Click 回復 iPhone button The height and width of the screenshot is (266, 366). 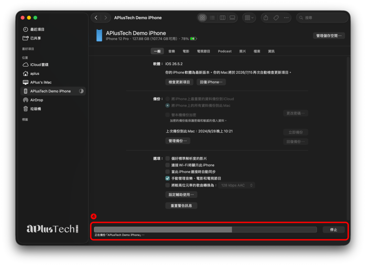click(211, 82)
